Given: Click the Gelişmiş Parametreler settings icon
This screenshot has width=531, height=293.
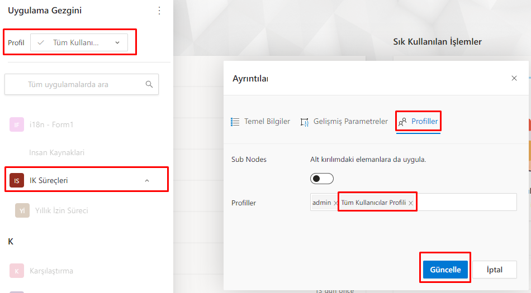Looking at the screenshot, I should [305, 122].
